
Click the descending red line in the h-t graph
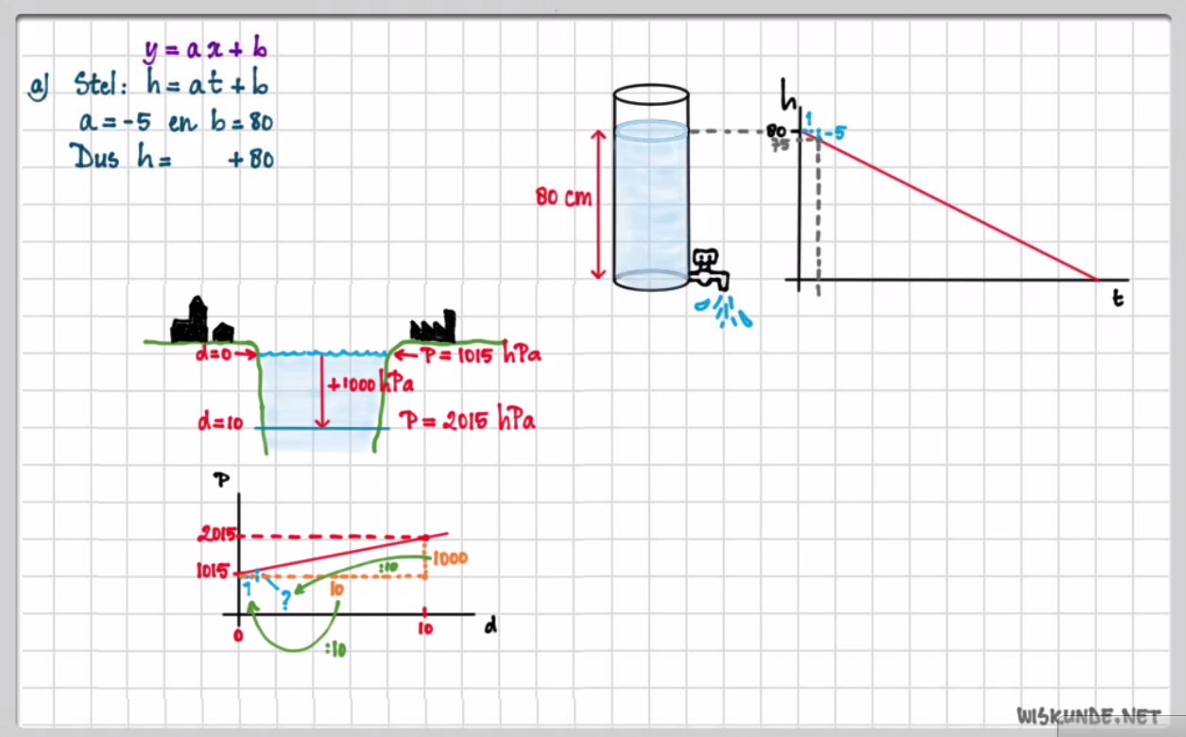pyautogui.click(x=950, y=206)
